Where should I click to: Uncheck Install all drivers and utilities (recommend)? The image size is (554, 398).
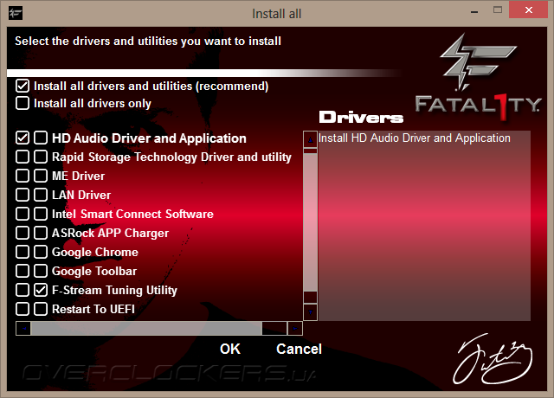coord(23,86)
